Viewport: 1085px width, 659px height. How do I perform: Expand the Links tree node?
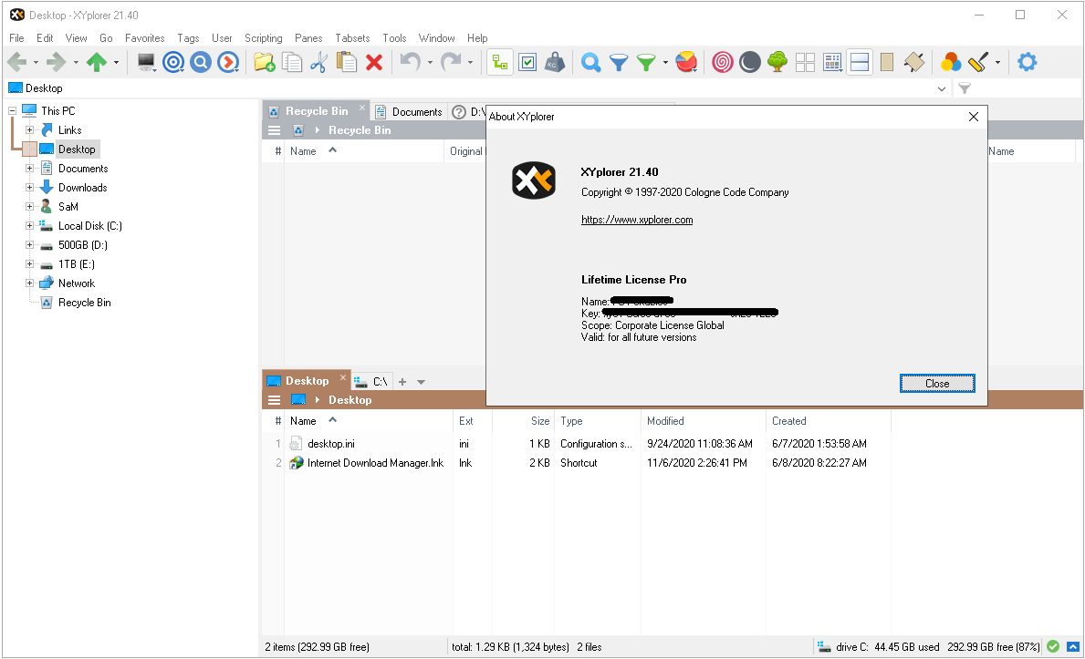(29, 130)
